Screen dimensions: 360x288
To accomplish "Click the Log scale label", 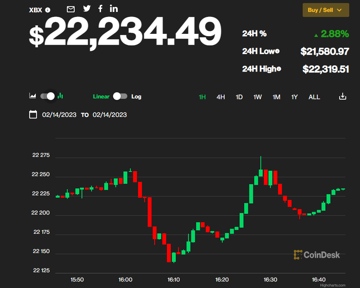I will [136, 97].
